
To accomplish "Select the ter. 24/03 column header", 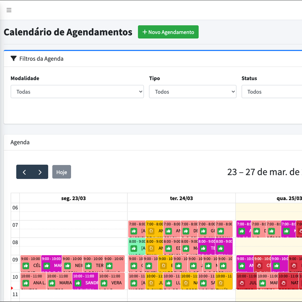I will pyautogui.click(x=182, y=198).
